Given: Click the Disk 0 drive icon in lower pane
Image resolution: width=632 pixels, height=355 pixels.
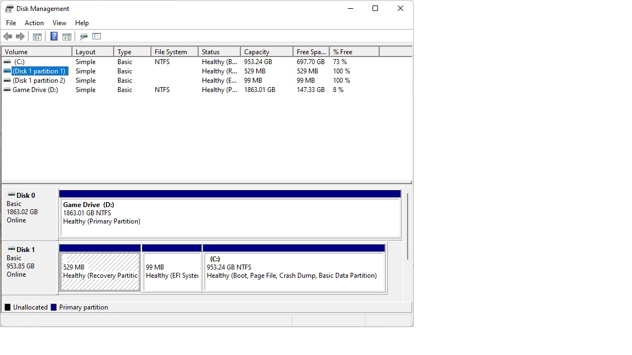Looking at the screenshot, I should pyautogui.click(x=12, y=195).
